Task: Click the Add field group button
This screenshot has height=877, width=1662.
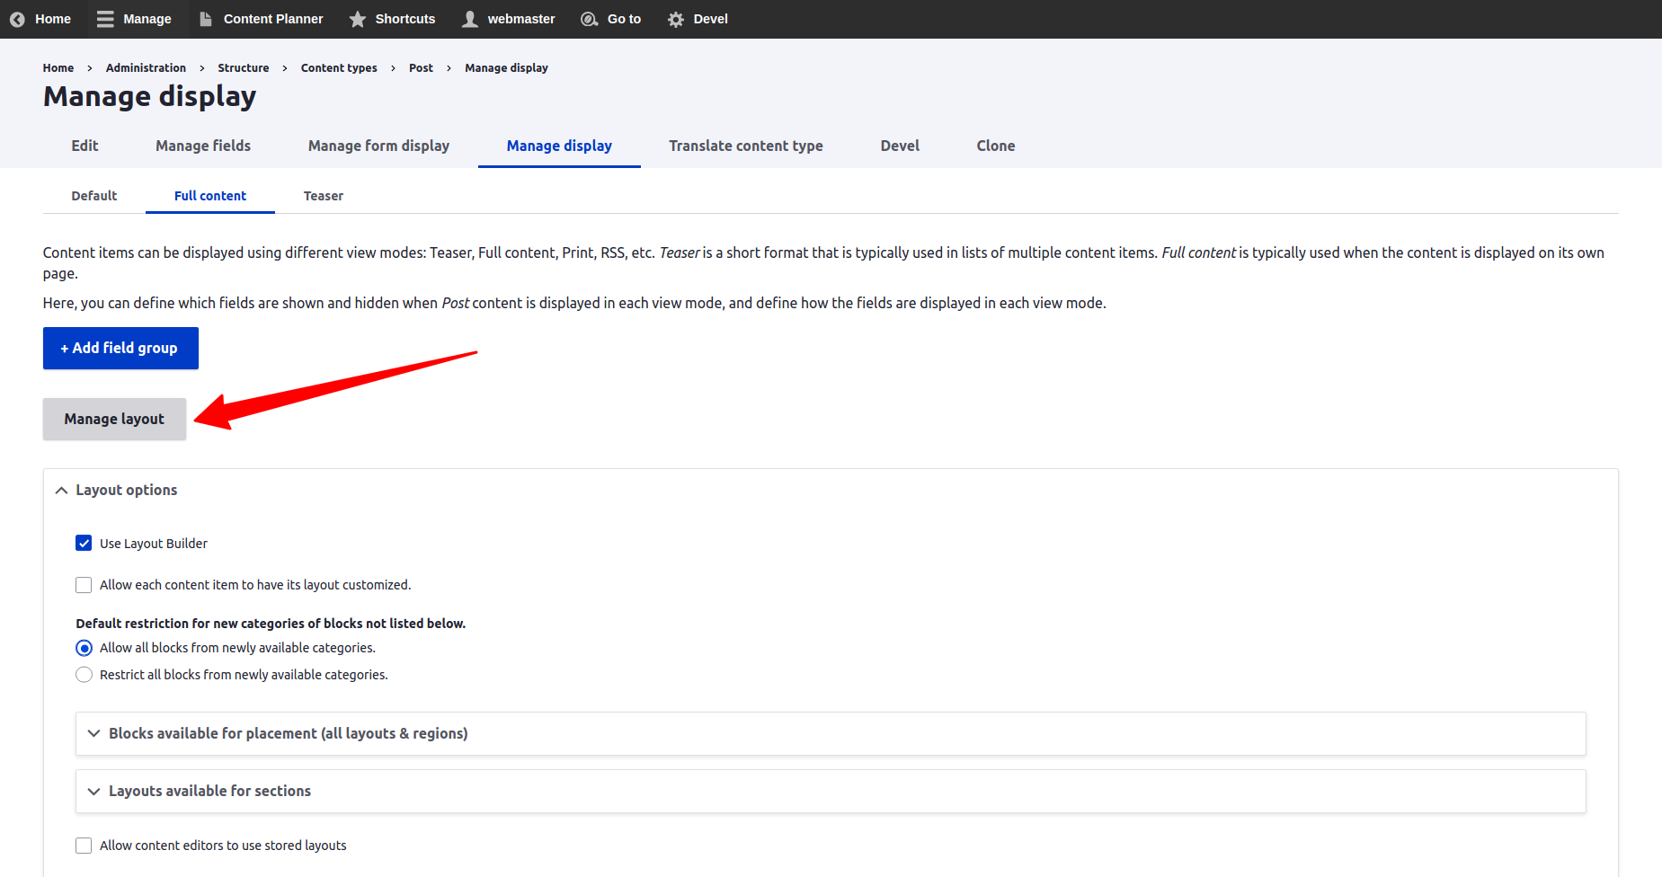Action: 120,348
